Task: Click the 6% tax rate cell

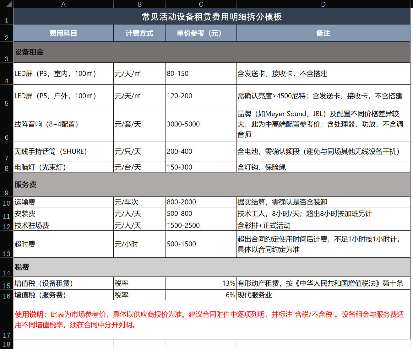Action: coord(201,295)
